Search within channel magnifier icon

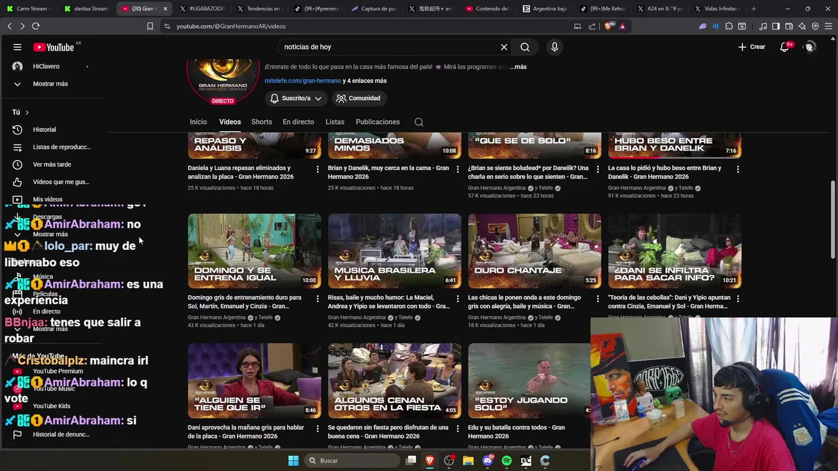pos(419,122)
